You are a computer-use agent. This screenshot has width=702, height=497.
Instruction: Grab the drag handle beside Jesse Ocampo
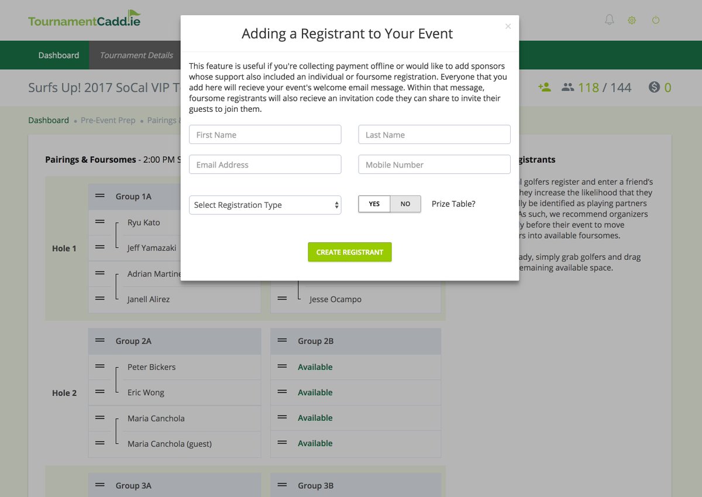coord(282,299)
